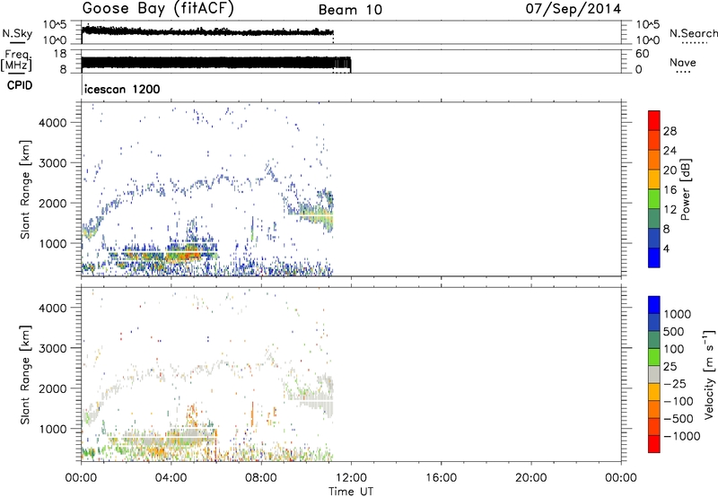Click the "Power [dB]" colorbar title
The height and width of the screenshot is (497, 718).
point(686,189)
